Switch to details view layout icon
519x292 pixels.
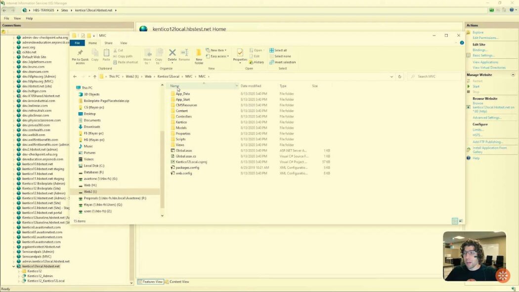click(455, 221)
